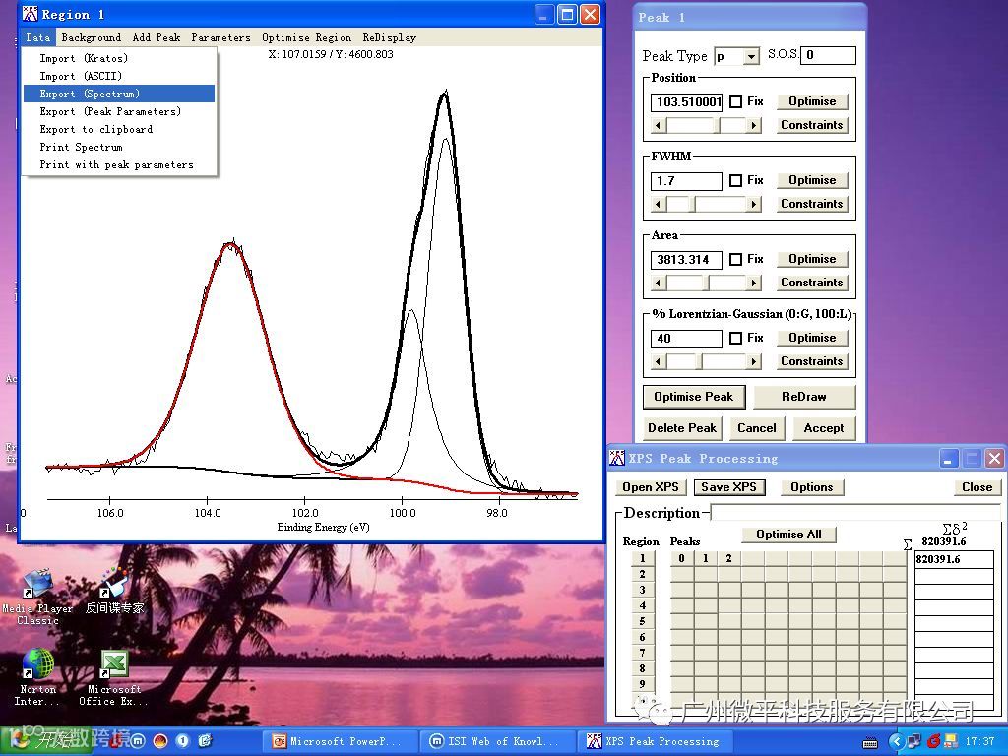The image size is (1008, 756).
Task: Choose Import (Kratos) from Data menu
Action: 119,58
